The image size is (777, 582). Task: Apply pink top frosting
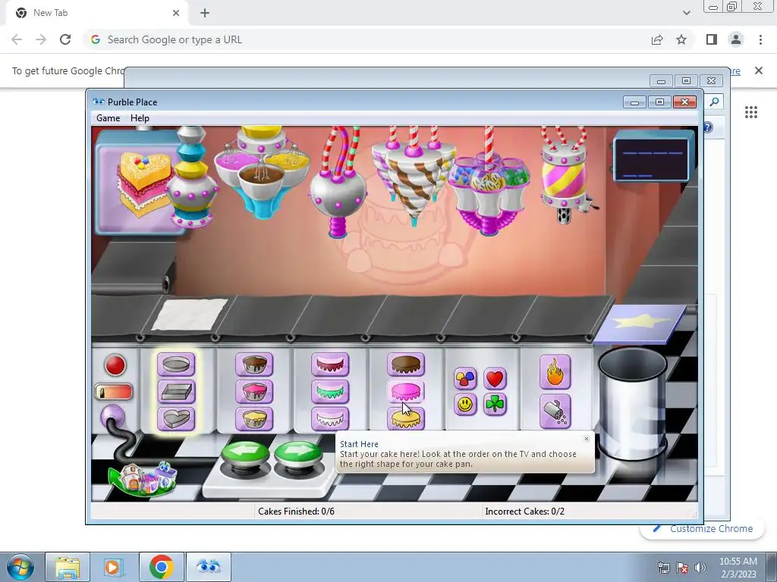point(406,392)
